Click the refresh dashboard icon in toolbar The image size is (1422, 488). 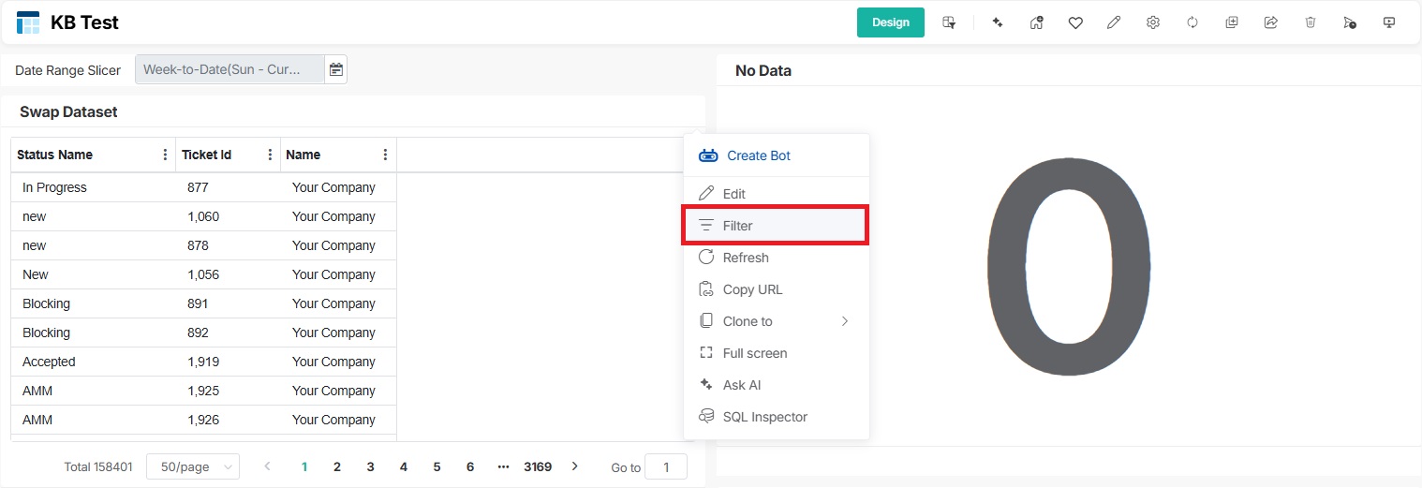pos(1192,22)
